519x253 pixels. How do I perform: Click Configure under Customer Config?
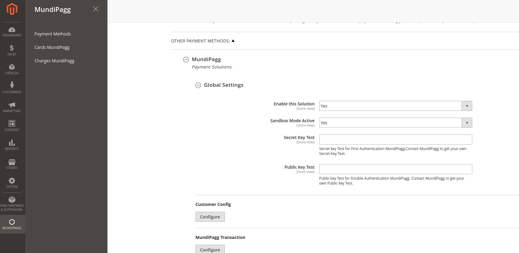210,217
